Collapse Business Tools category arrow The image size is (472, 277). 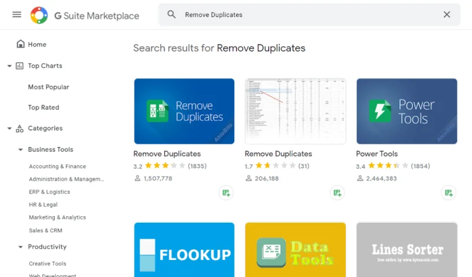pos(21,150)
